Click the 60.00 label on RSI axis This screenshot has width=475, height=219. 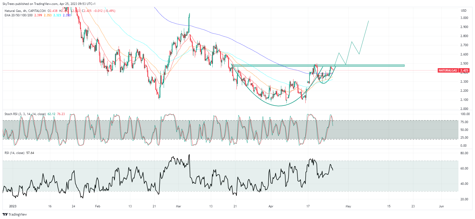tap(464, 168)
